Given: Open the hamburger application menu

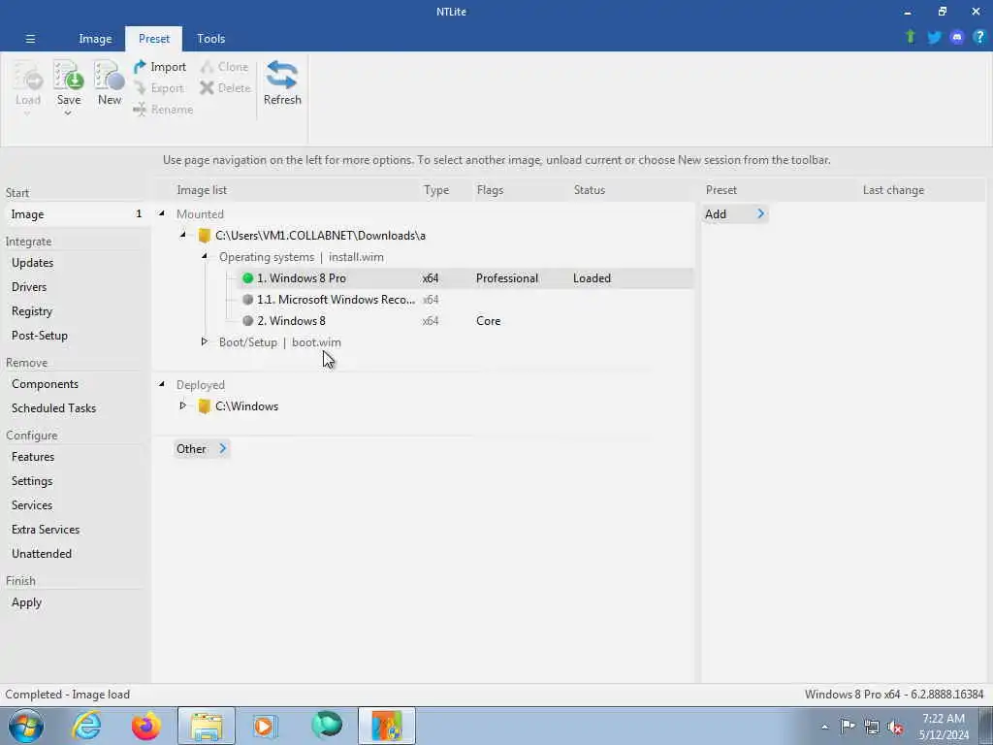Looking at the screenshot, I should coord(30,39).
